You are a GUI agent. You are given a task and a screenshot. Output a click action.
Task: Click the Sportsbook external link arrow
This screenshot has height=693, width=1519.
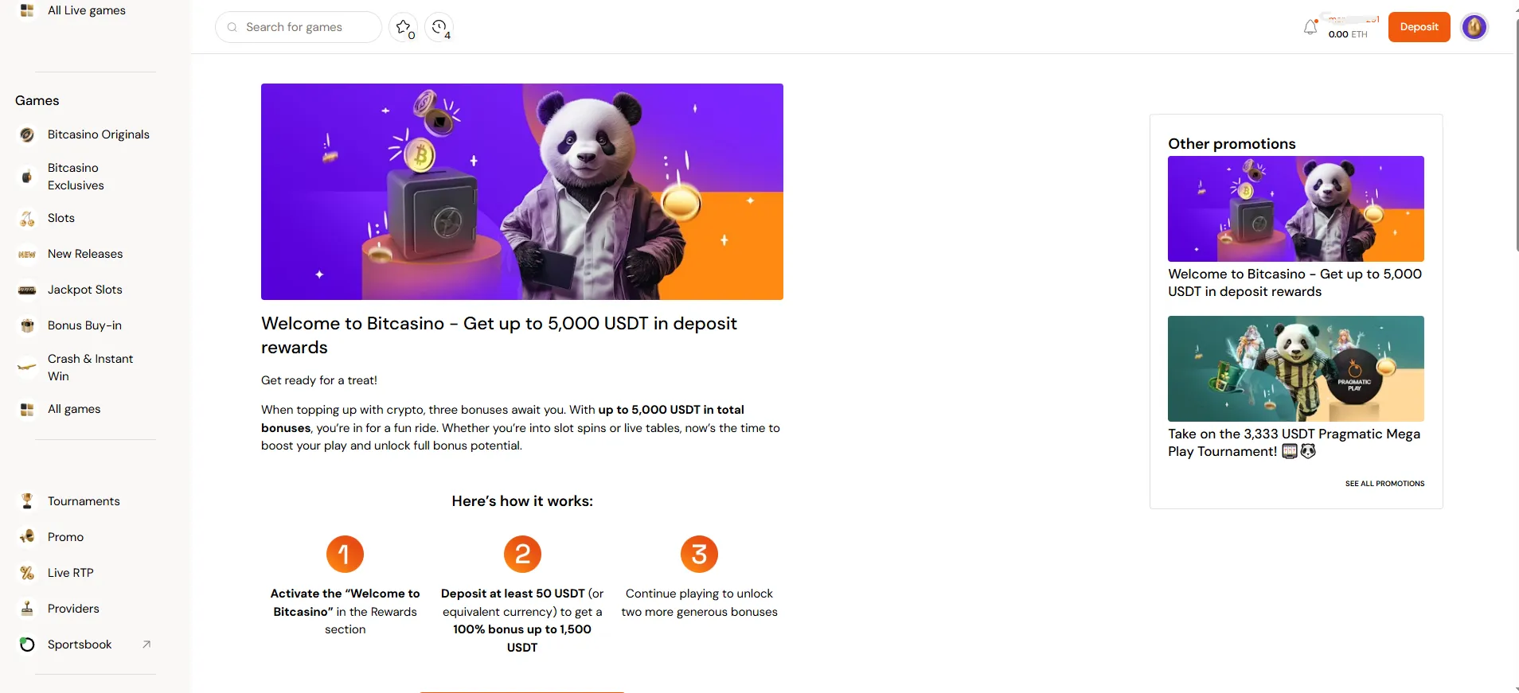(146, 644)
